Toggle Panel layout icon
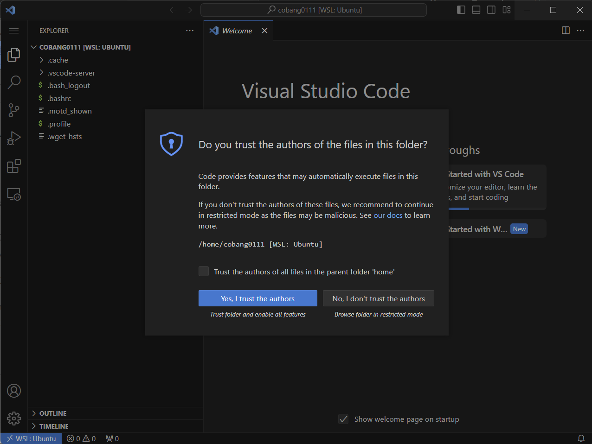 [476, 10]
